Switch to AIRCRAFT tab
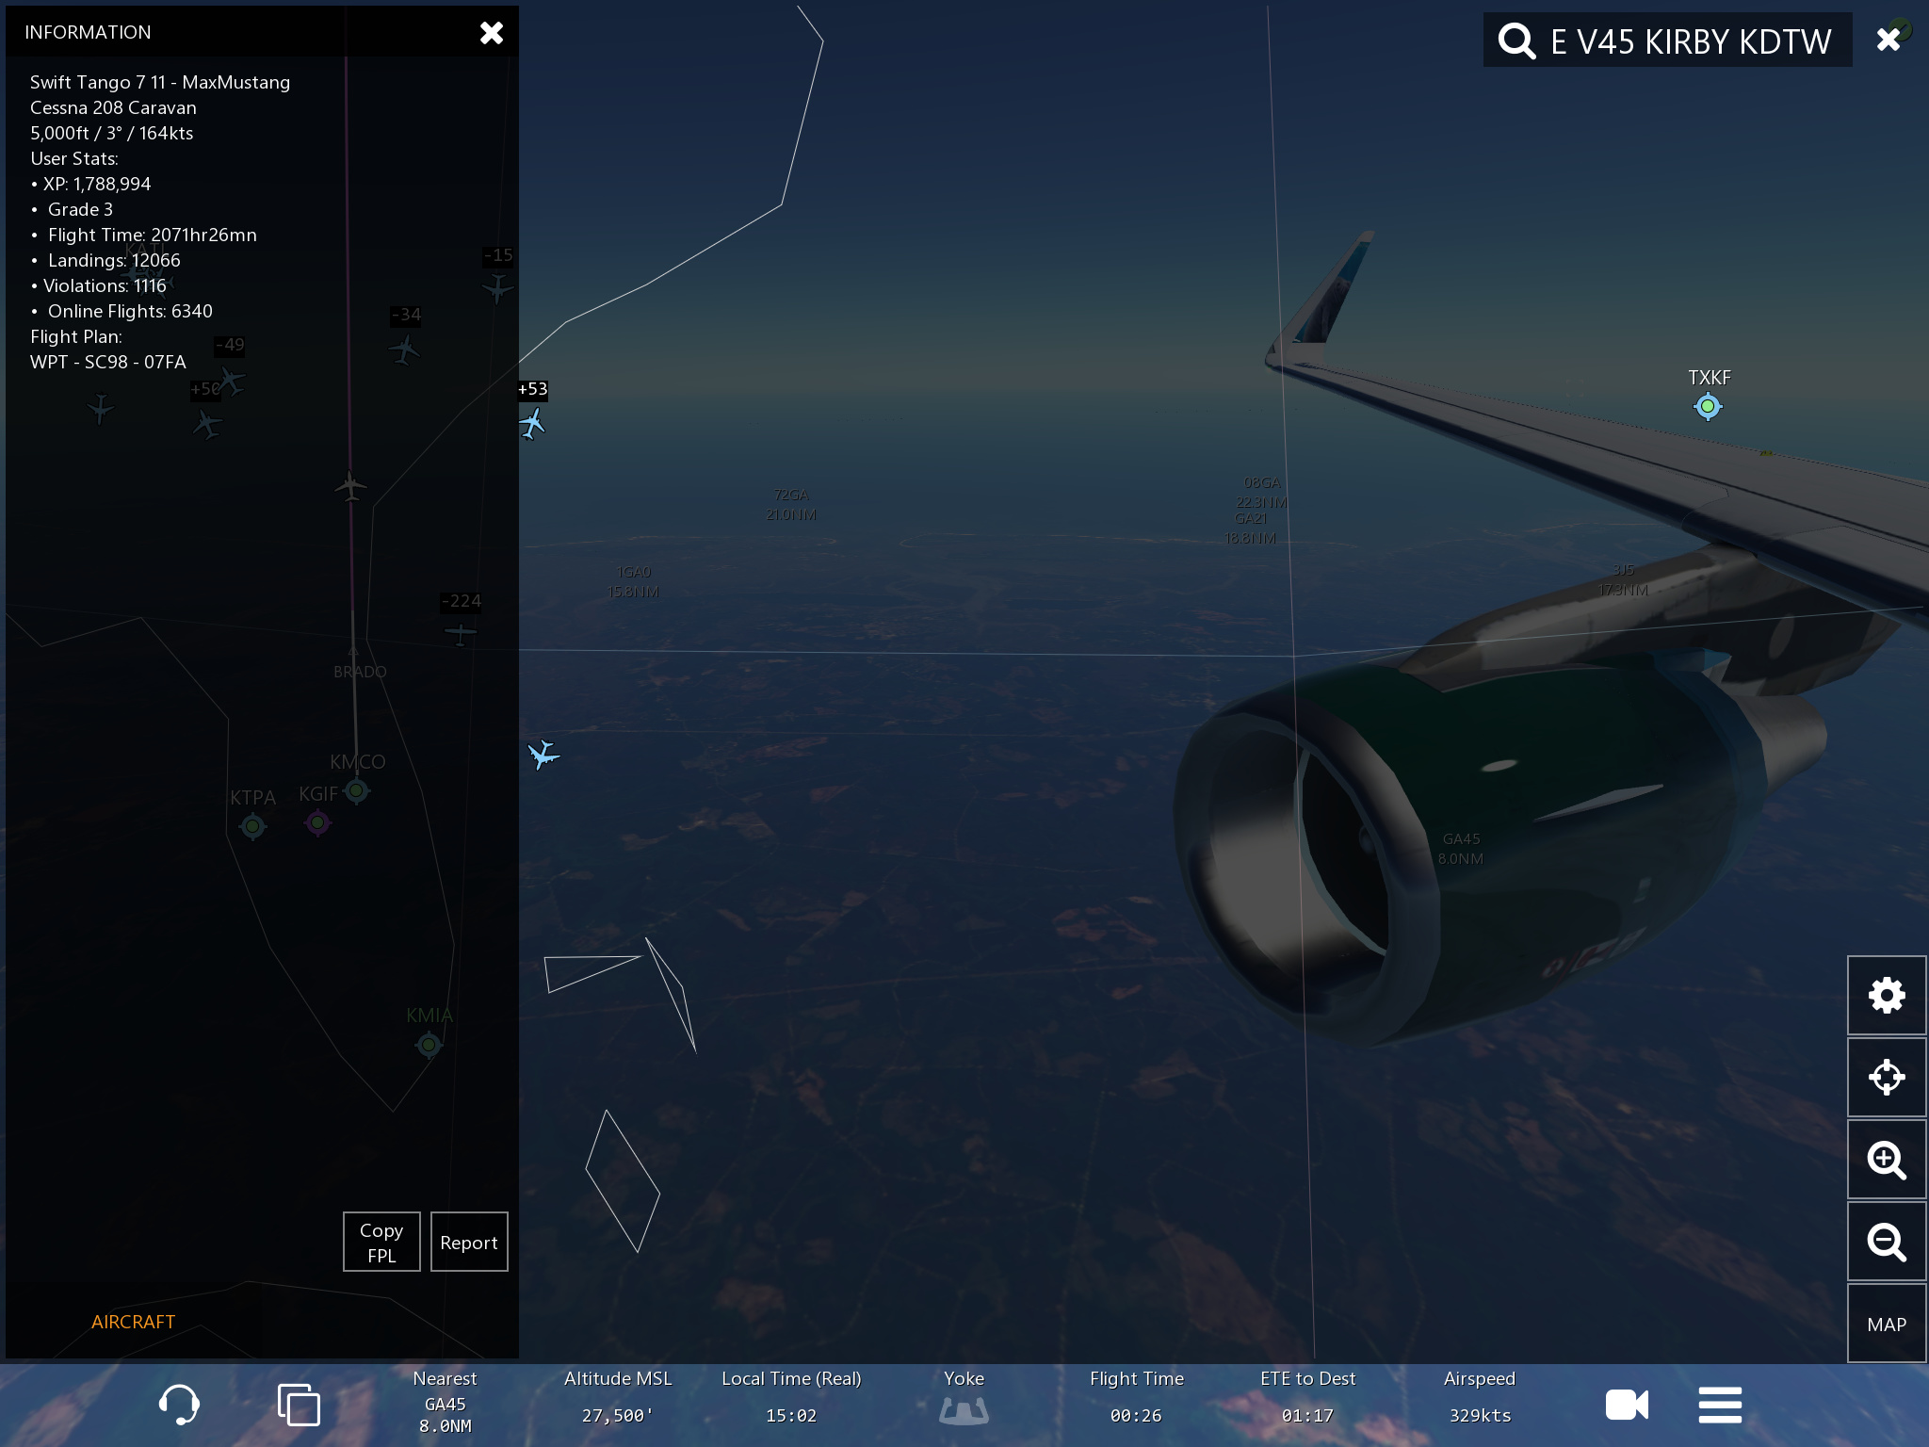Screen dimensions: 1929x1447 pyautogui.click(x=133, y=1322)
